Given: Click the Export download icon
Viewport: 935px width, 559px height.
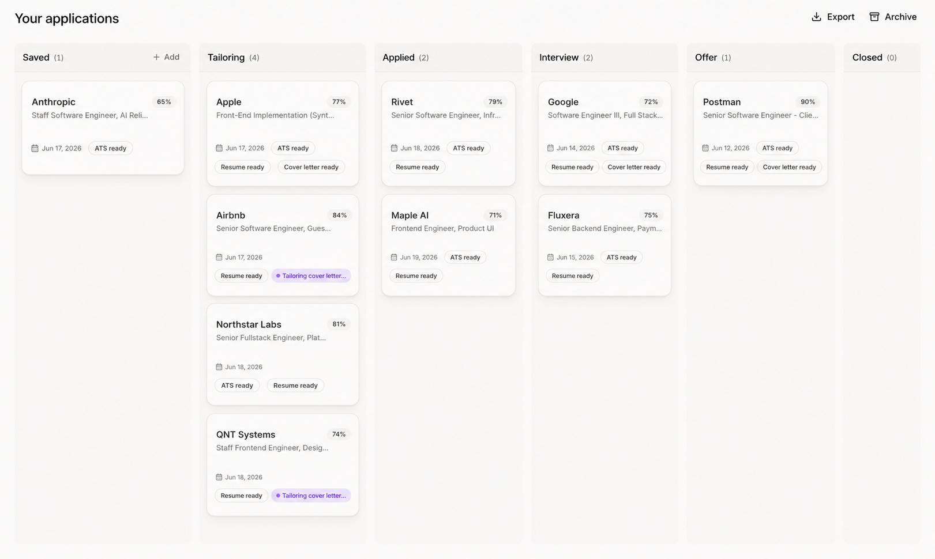Looking at the screenshot, I should click(x=816, y=17).
